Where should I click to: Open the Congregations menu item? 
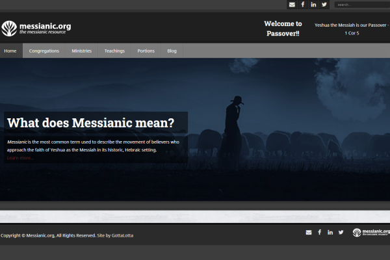pos(44,51)
